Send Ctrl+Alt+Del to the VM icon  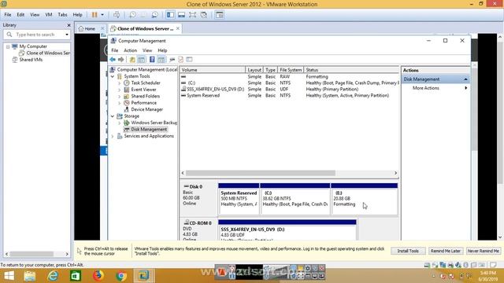tap(117, 15)
